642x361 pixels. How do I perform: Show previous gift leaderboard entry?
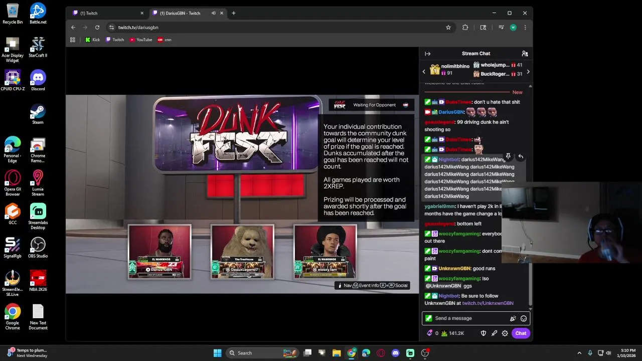[x=424, y=72]
